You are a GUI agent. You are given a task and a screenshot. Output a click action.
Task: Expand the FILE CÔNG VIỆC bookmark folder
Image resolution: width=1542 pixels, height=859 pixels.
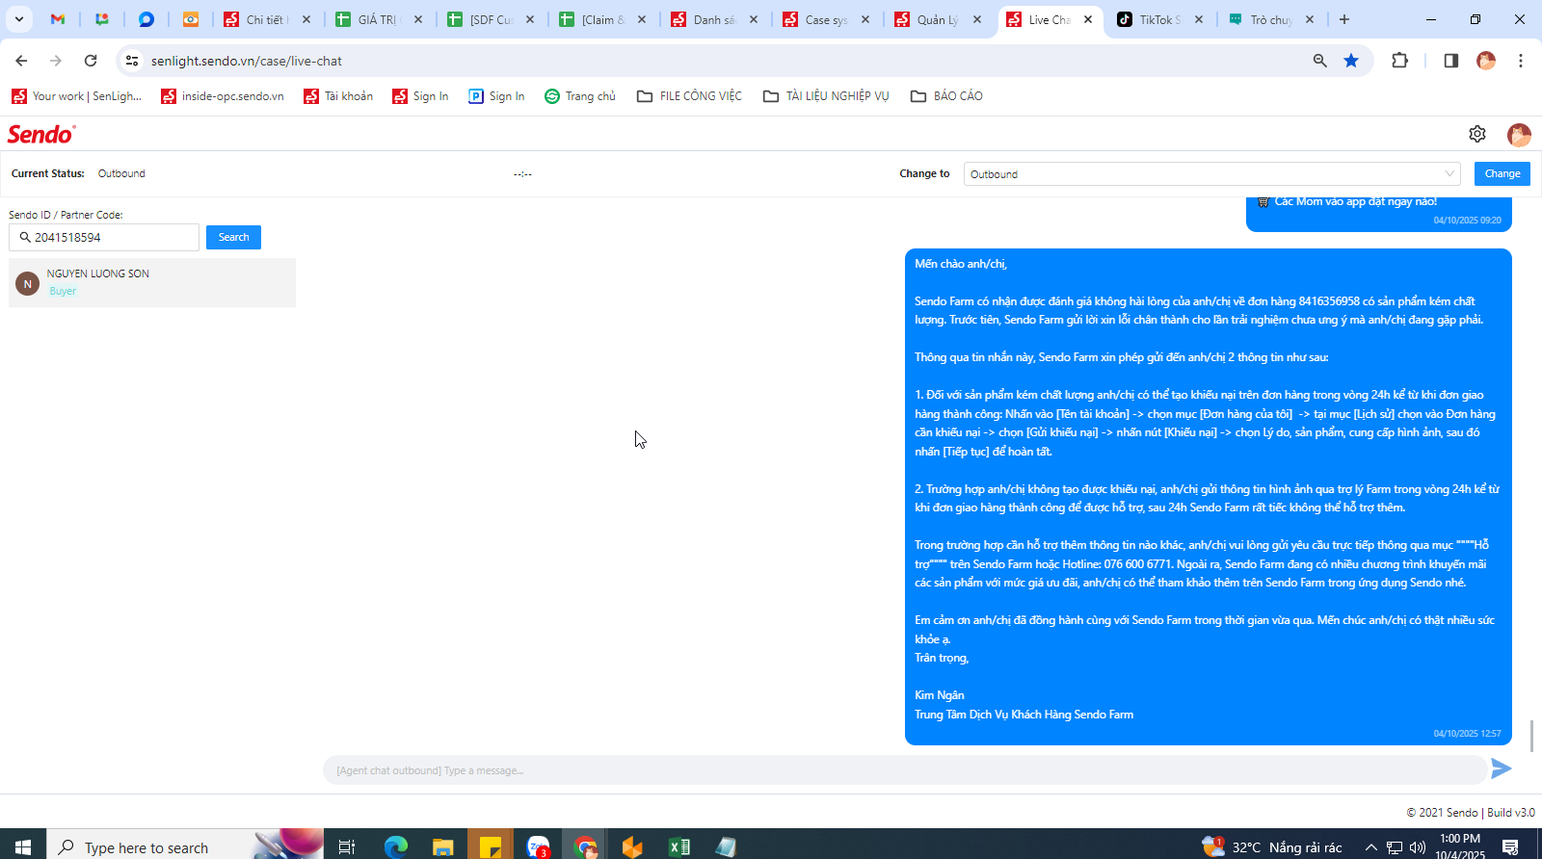(689, 96)
